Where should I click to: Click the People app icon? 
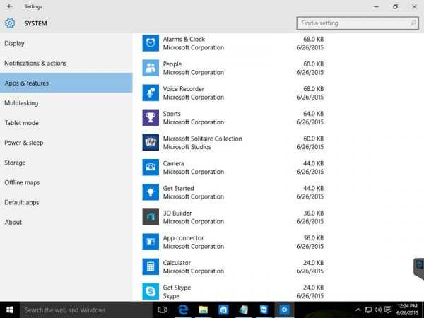151,69
